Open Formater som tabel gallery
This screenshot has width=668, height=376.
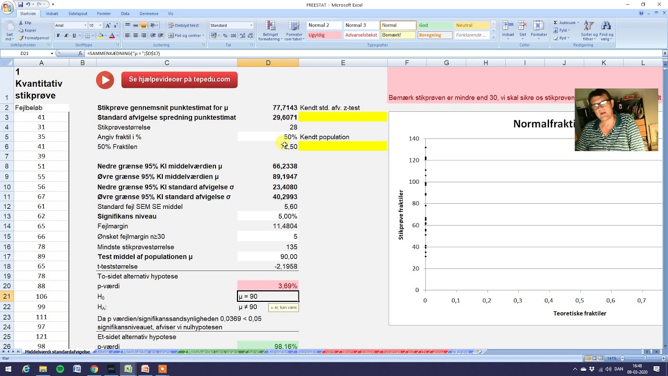click(x=294, y=31)
